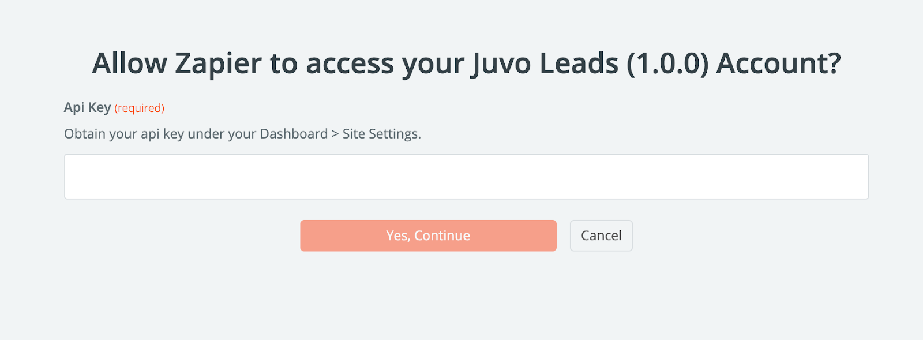This screenshot has height=340, width=923.
Task: Click the Cancel button
Action: [601, 236]
